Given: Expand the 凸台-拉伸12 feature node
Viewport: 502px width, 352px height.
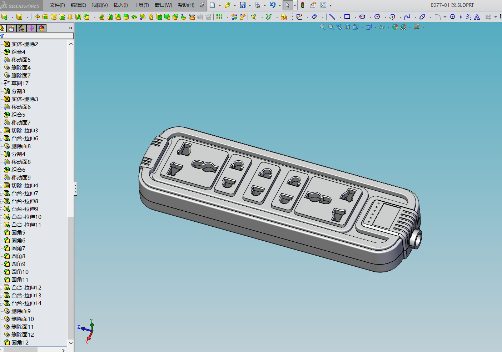Looking at the screenshot, I should 1,288.
